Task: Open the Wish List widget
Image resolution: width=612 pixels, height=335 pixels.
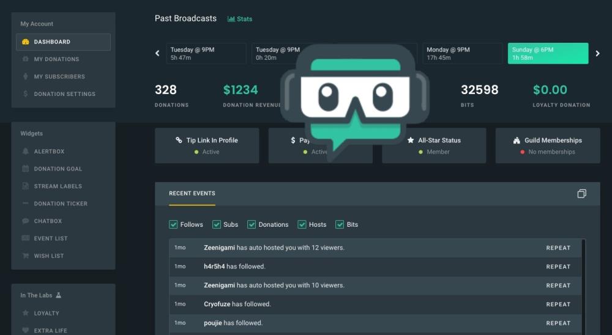Action: [x=49, y=256]
